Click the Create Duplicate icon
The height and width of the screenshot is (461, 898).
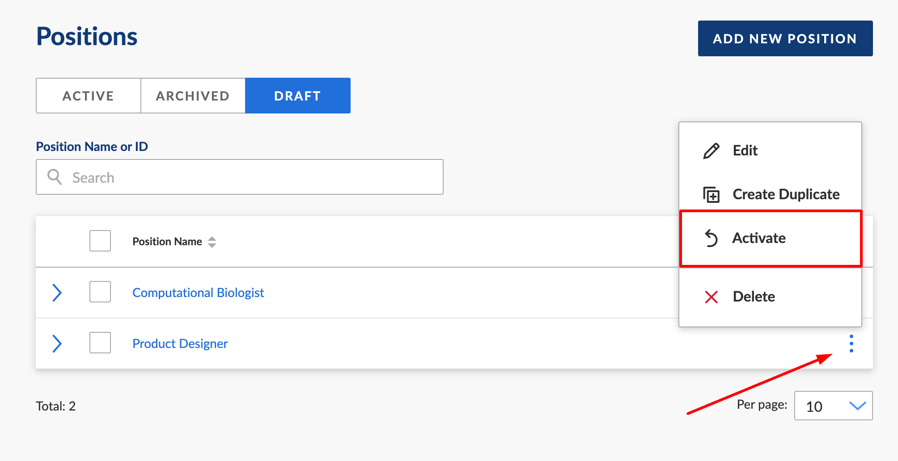click(x=711, y=195)
